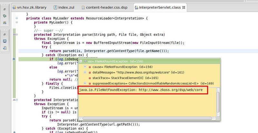Click the breakpoint marker beside log.isDebugEnabled line
The height and width of the screenshot is (133, 258).
coord(14,59)
